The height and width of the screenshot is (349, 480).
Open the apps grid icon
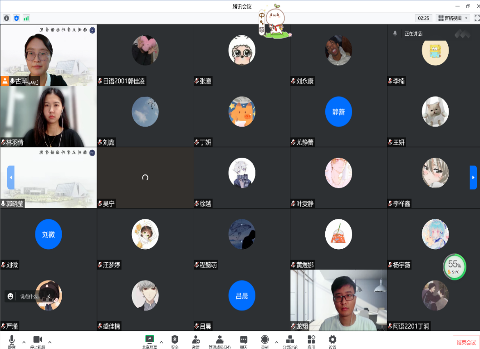[x=311, y=340]
